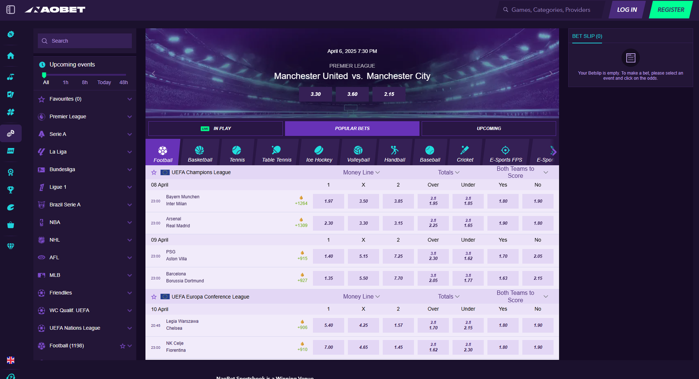Switch to the IN PLAY tab
This screenshot has height=379, width=699.
(x=215, y=128)
